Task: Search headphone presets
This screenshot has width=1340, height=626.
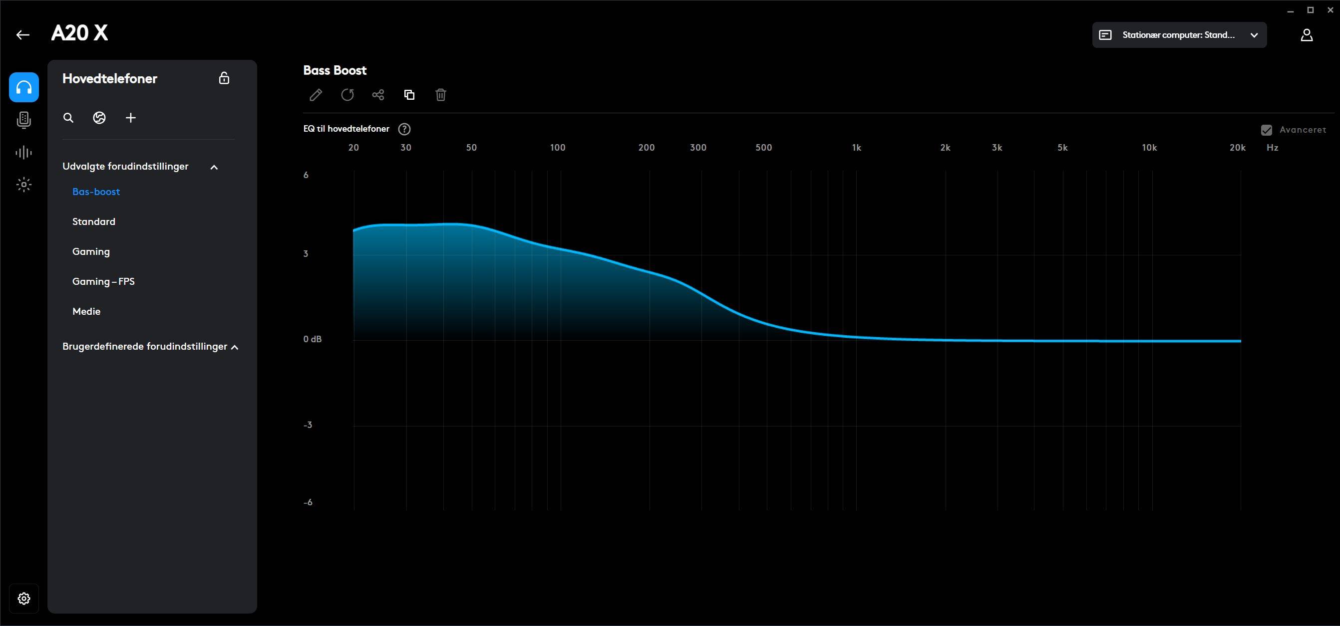Action: pyautogui.click(x=68, y=118)
